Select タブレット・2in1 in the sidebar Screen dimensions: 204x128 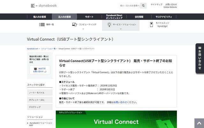coord(40,100)
